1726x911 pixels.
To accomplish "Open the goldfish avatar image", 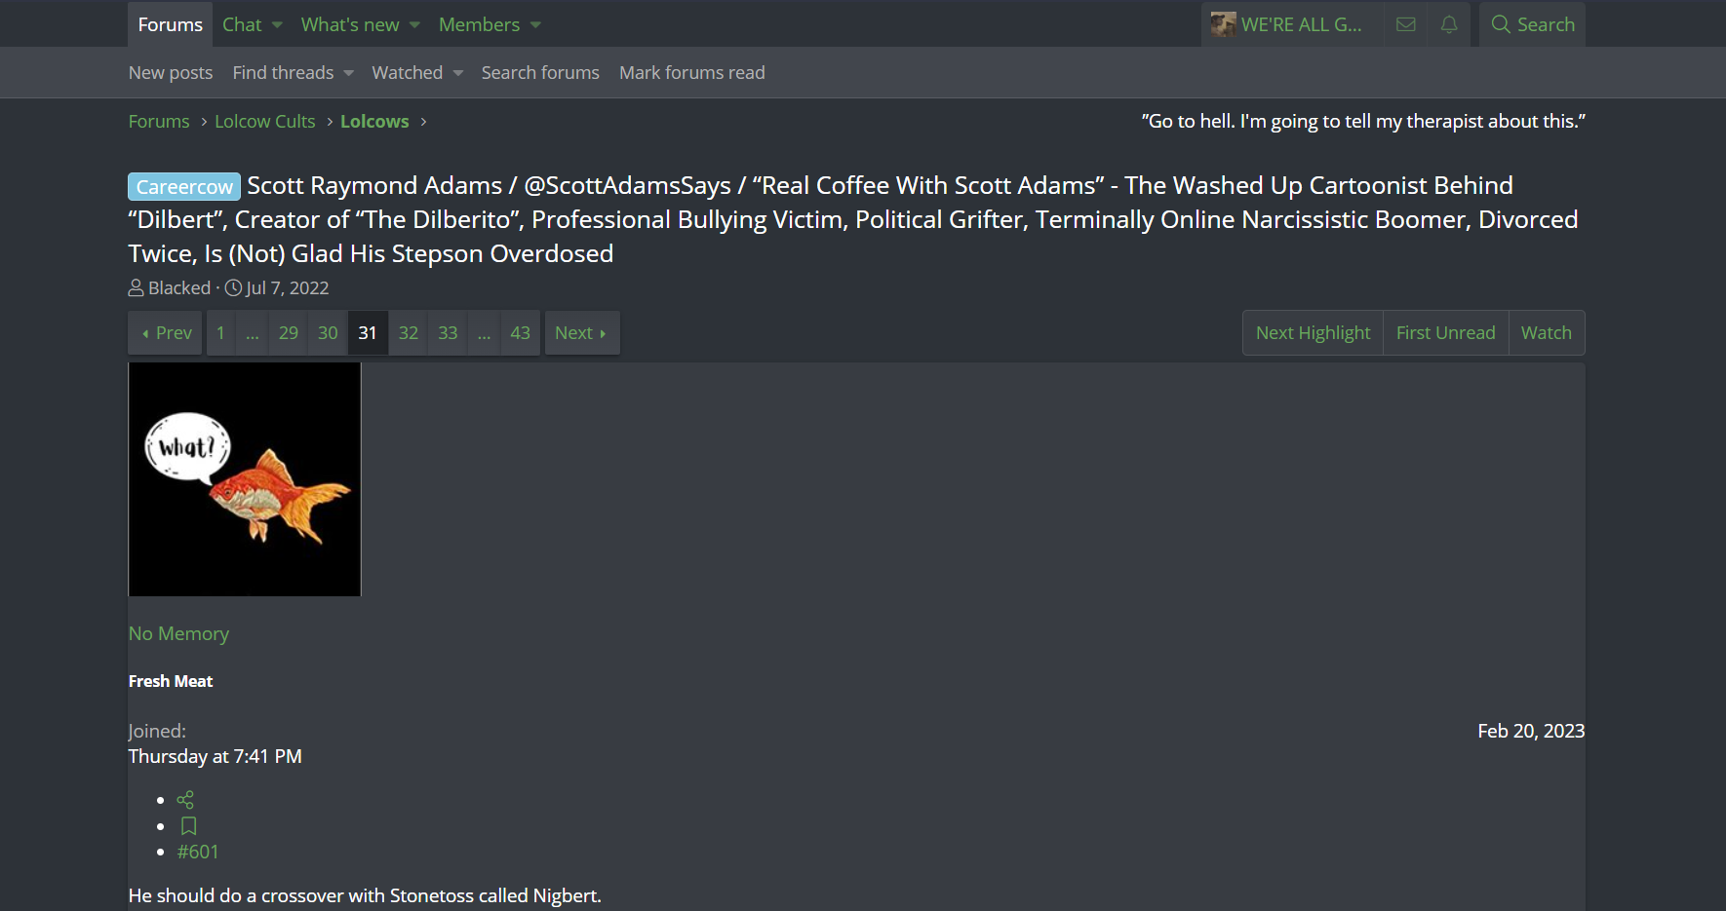I will [245, 479].
